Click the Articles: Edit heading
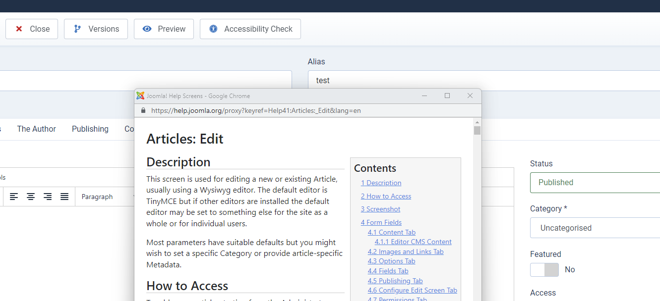The height and width of the screenshot is (301, 660). pyautogui.click(x=185, y=139)
